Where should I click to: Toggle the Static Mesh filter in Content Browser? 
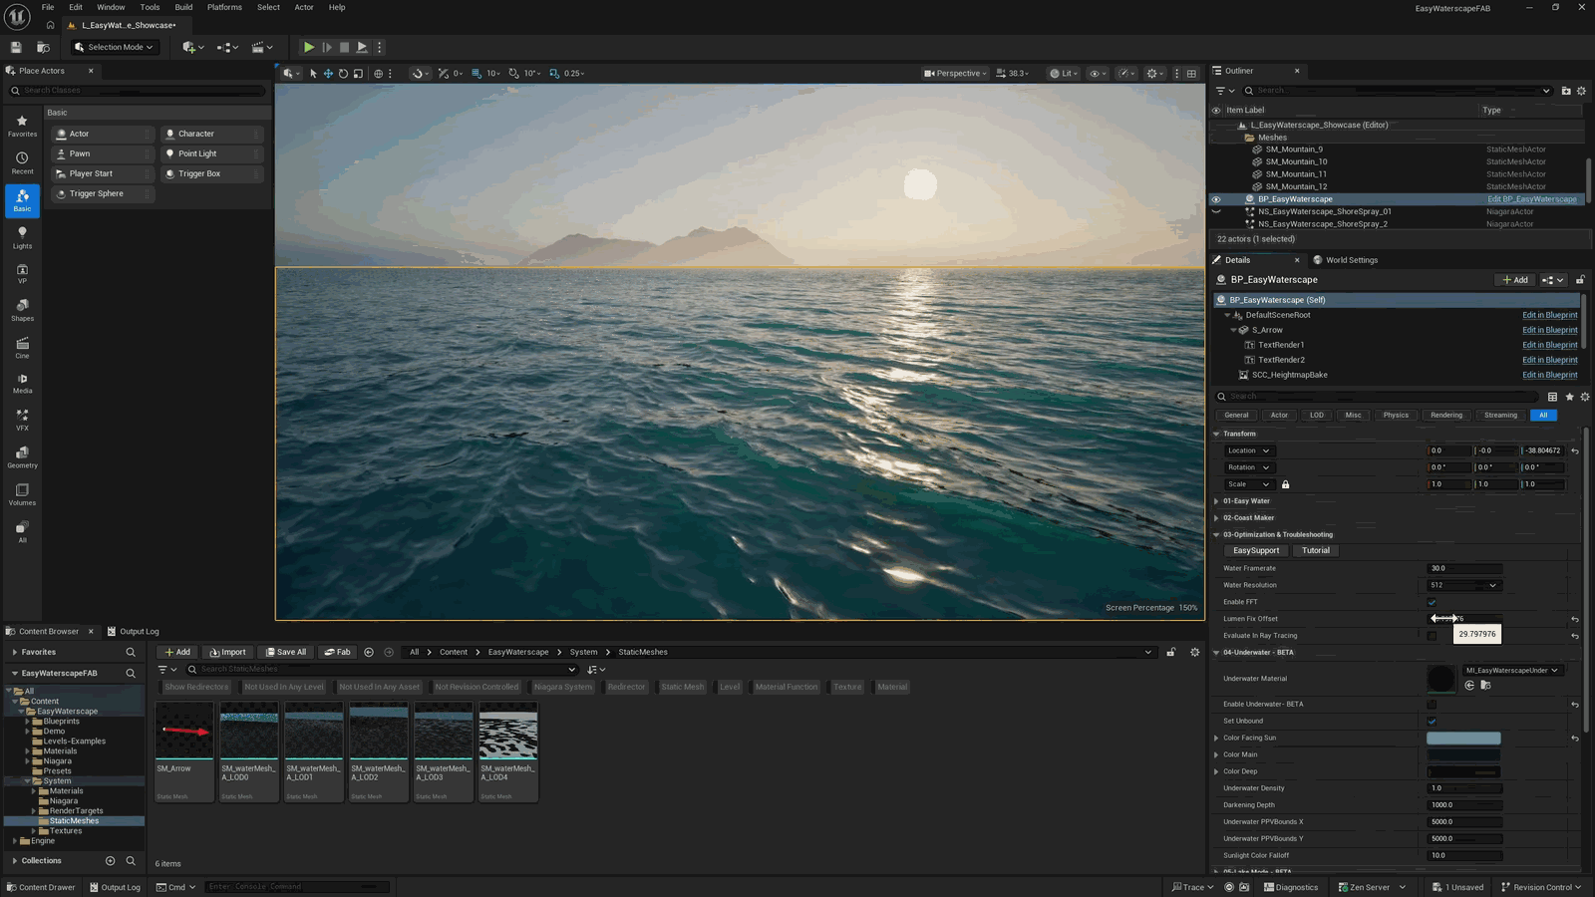tap(682, 687)
